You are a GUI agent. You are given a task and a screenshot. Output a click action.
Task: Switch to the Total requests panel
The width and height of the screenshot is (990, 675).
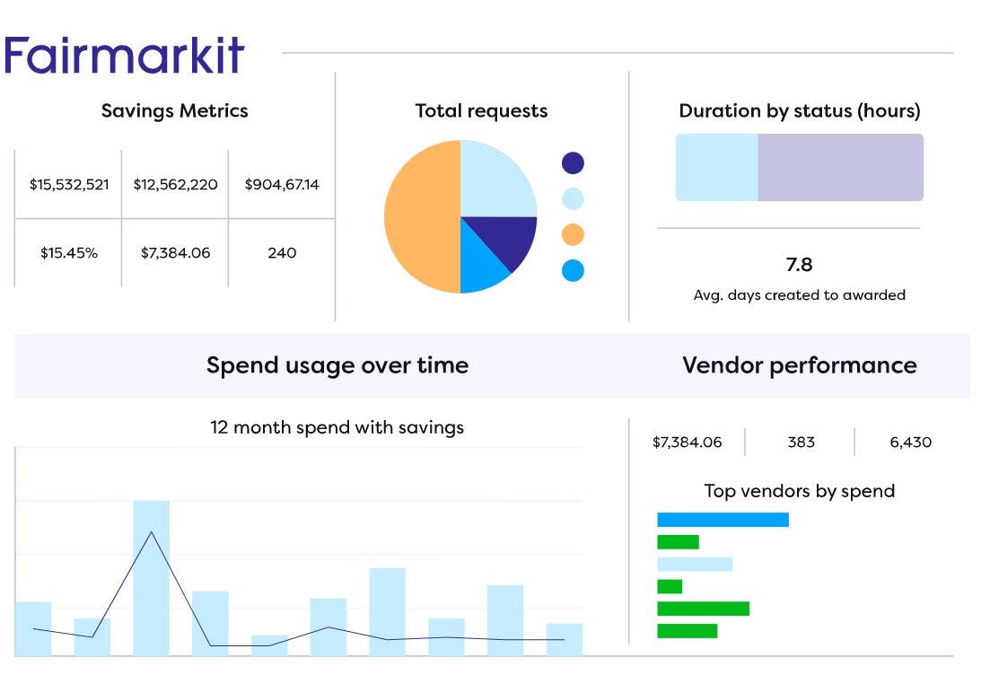(x=481, y=110)
